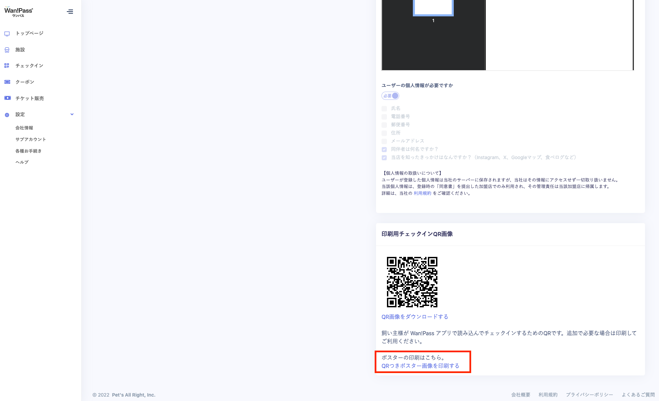Open サブアカウント in the settings submenu

tap(30, 139)
